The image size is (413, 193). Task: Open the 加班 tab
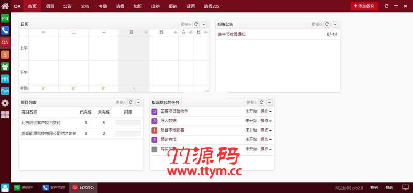point(138,6)
